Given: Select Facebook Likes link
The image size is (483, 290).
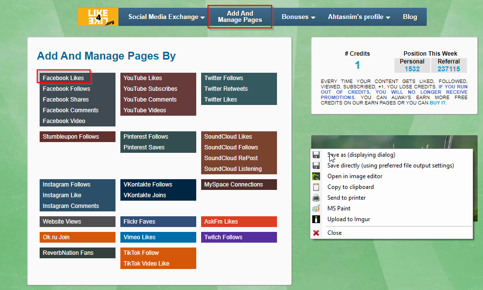Looking at the screenshot, I should 64,78.
